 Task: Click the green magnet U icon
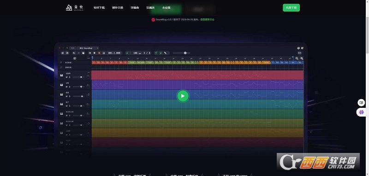[x=161, y=53]
